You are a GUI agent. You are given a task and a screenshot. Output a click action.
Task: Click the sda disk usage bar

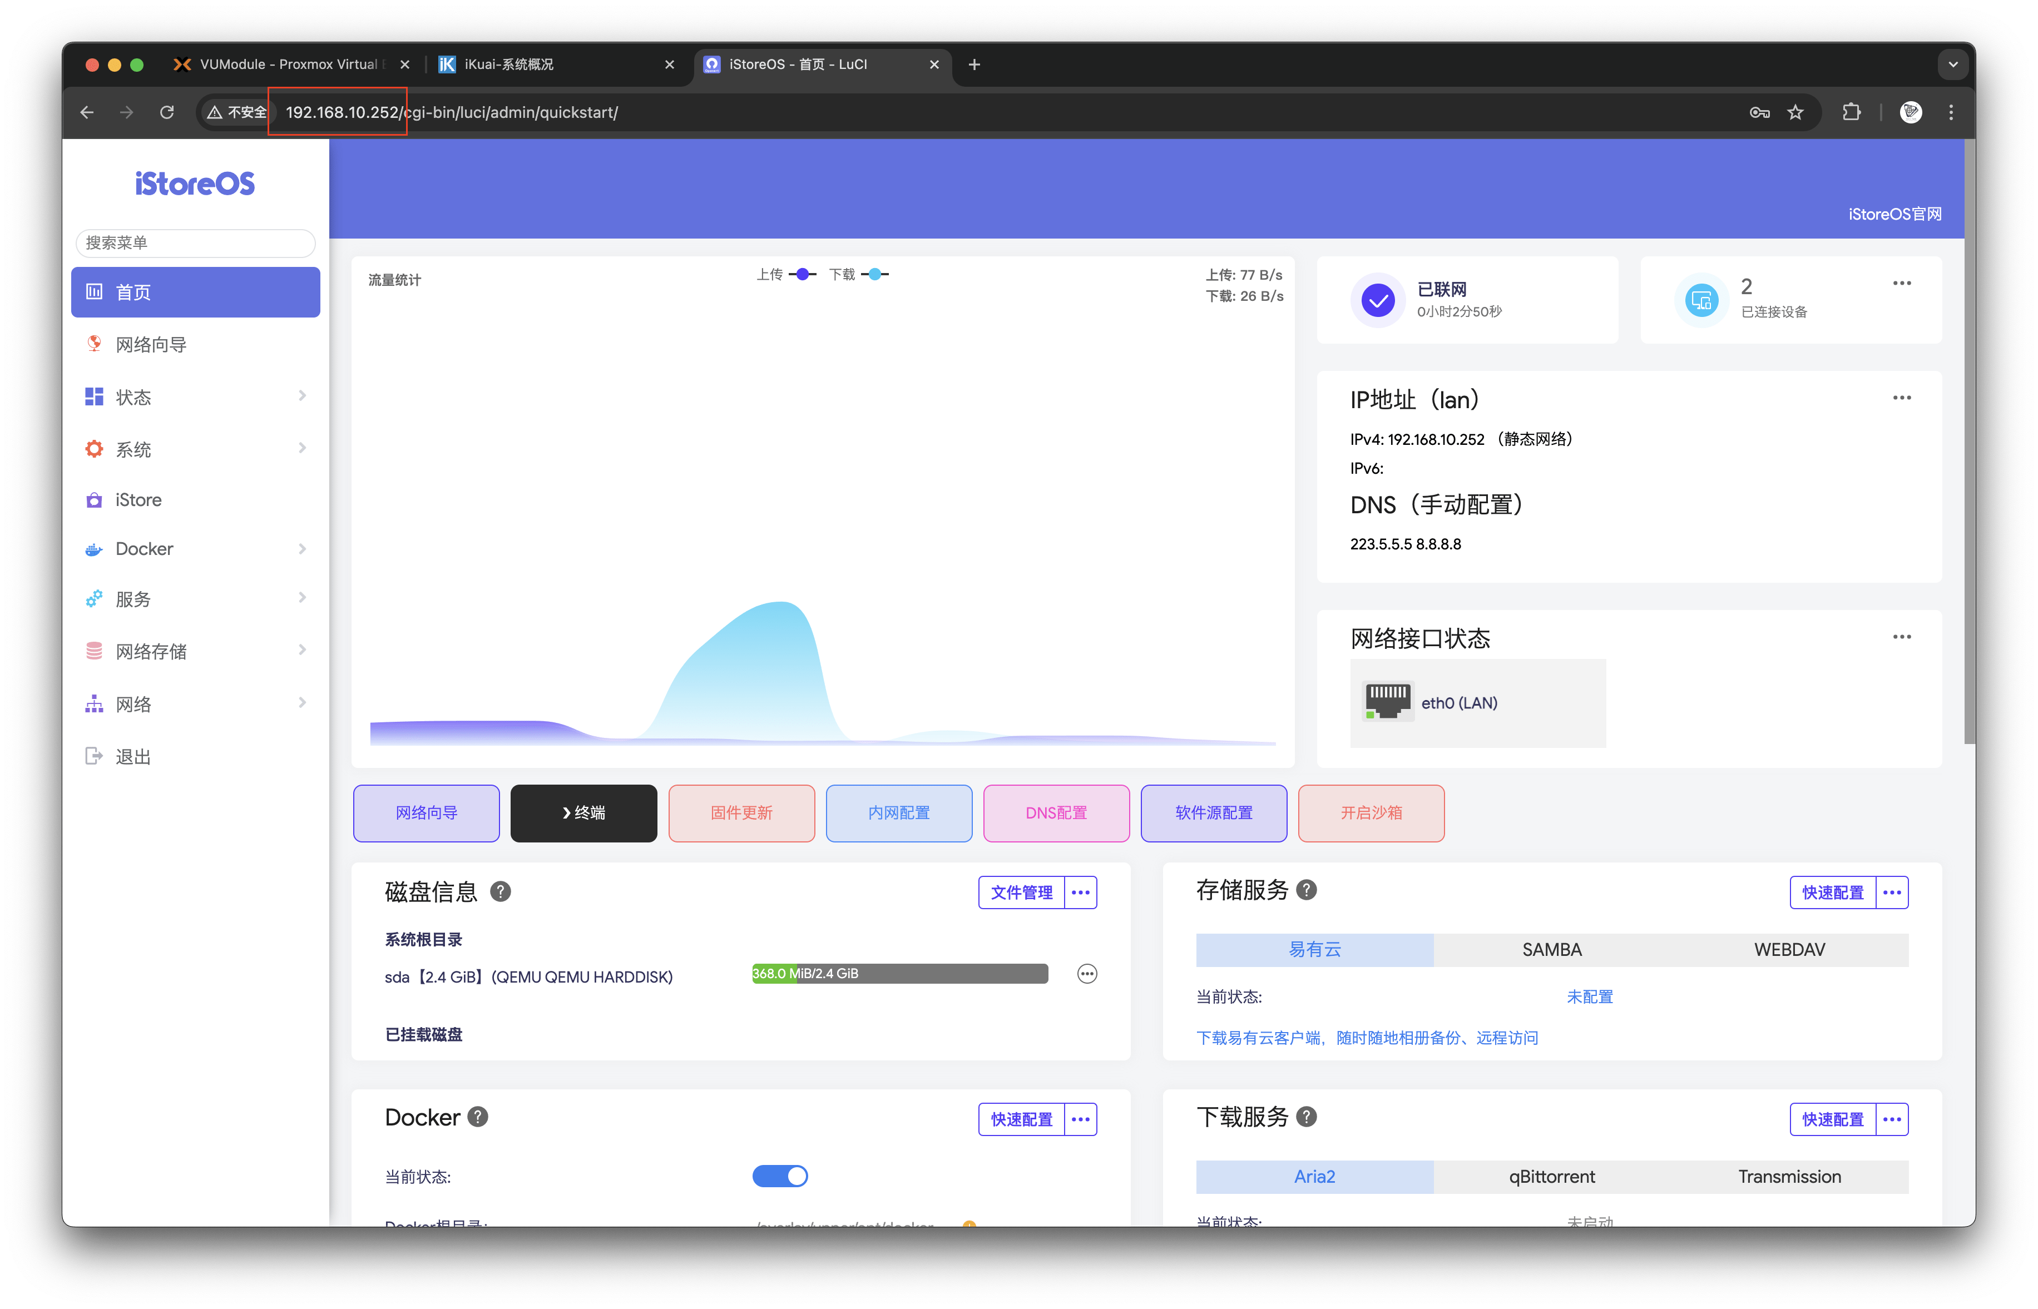click(x=899, y=974)
